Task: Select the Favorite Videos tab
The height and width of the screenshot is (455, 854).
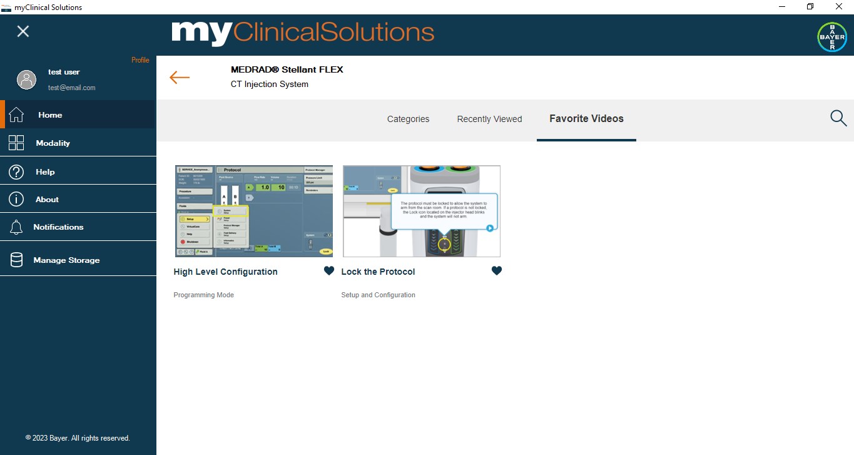Action: click(586, 118)
